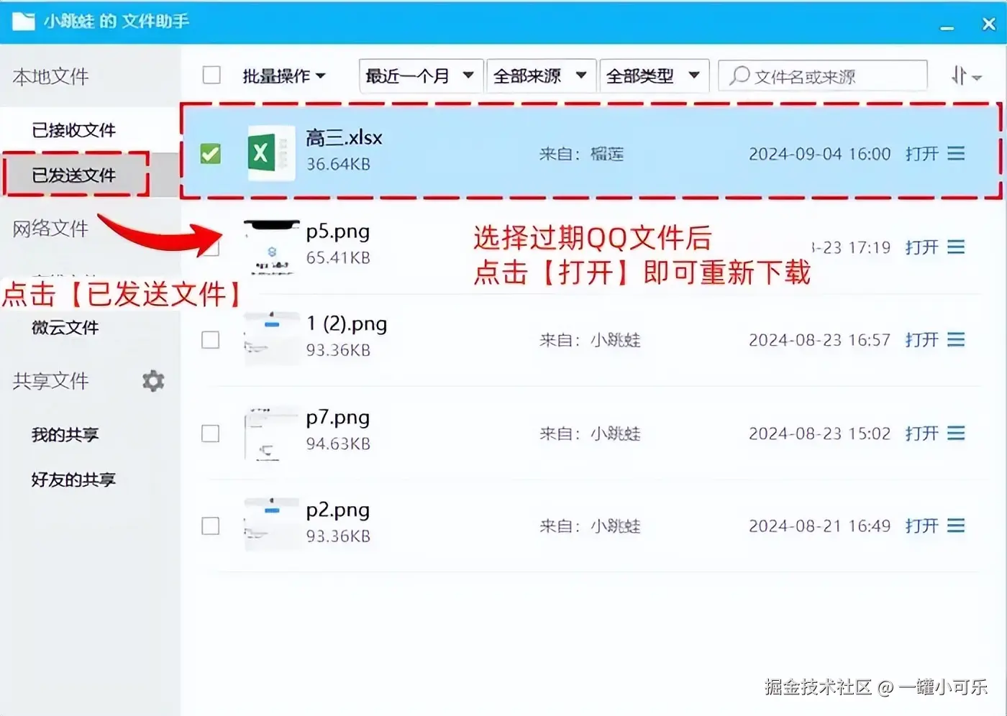Select 好友的共享 in the sidebar
This screenshot has height=716, width=1007.
(x=73, y=479)
